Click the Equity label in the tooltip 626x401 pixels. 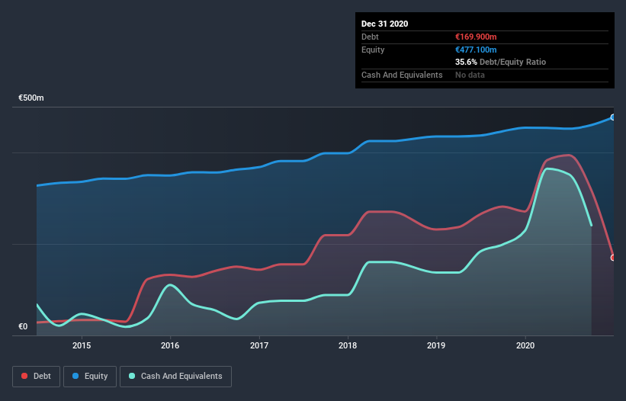[x=373, y=50]
